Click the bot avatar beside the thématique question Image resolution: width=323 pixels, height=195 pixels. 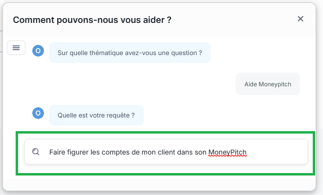point(38,51)
